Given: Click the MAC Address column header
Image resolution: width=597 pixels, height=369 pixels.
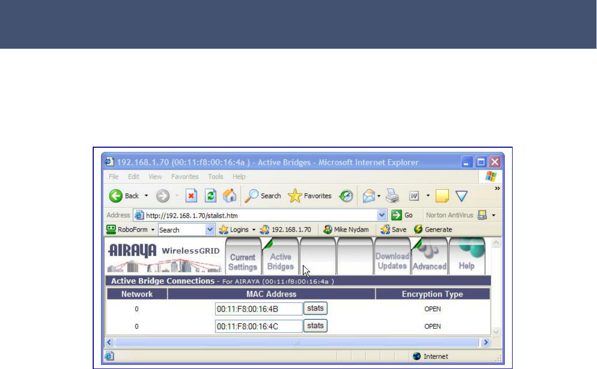Looking at the screenshot, I should tap(271, 294).
